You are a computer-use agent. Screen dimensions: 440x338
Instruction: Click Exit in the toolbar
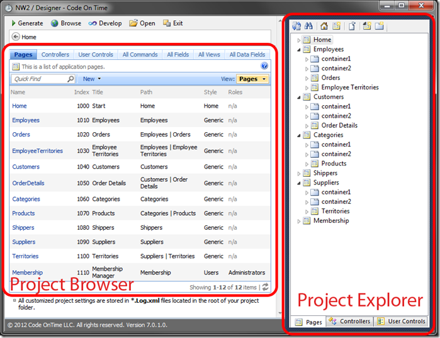point(173,23)
